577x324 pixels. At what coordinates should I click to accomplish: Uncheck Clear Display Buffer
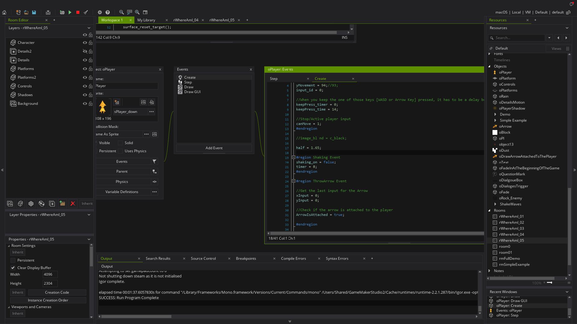tap(13, 268)
